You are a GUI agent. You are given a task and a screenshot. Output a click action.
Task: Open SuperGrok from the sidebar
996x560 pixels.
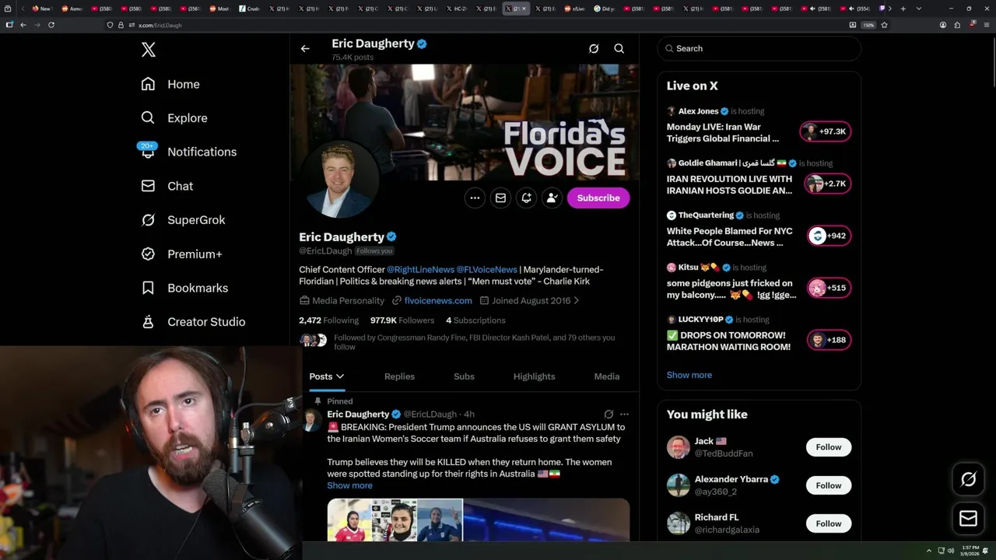183,220
